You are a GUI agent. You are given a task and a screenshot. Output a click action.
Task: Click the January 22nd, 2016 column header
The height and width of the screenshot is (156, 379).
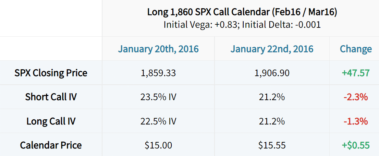(272, 49)
